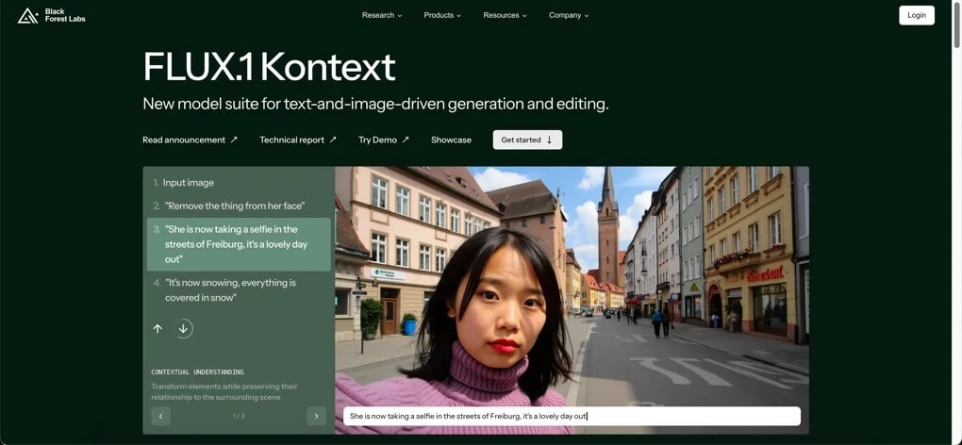Click the Login button
This screenshot has width=962, height=445.
(x=917, y=15)
